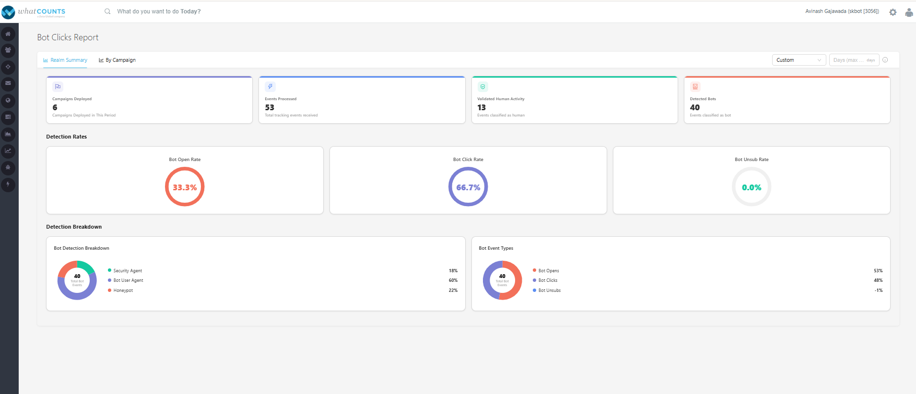
Task: Open the envelope mail sidebar icon
Action: tap(8, 84)
